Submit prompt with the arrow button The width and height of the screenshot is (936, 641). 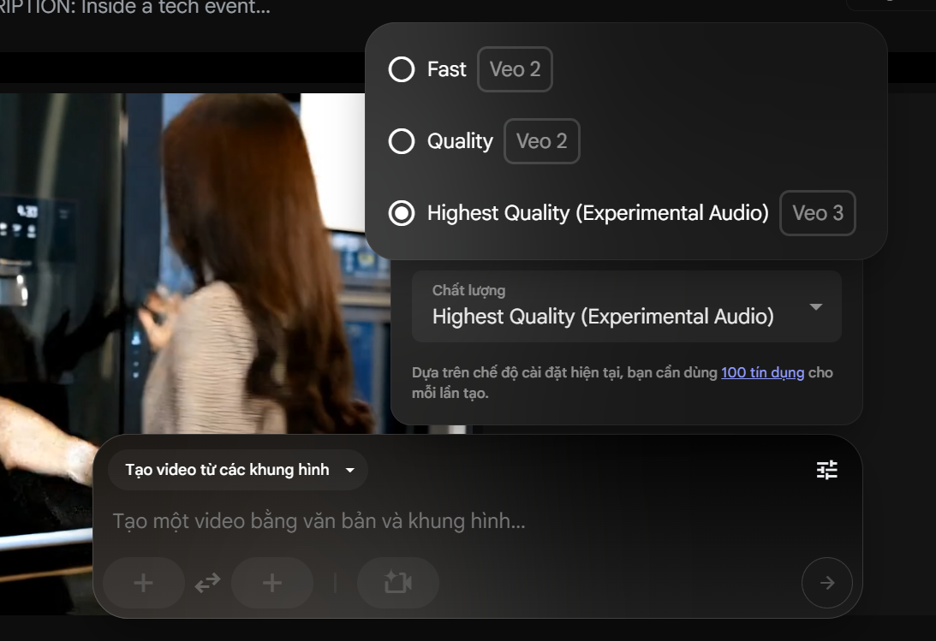click(x=826, y=583)
